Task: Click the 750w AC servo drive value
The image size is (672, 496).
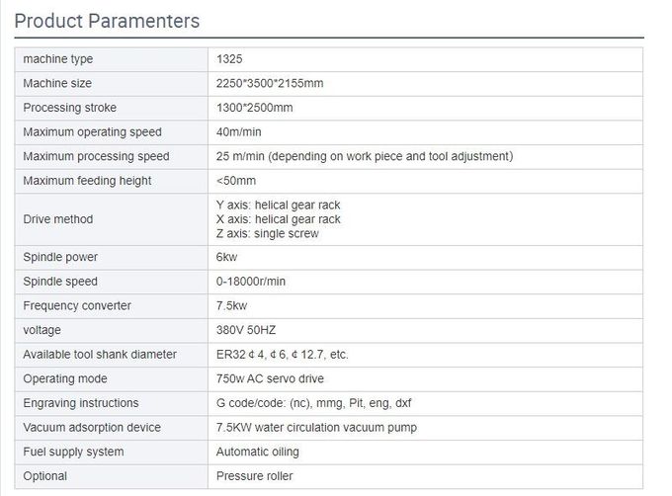Action: 270,378
